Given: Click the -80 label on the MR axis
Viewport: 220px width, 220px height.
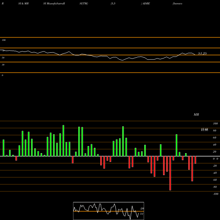Looking at the screenshot, I should click(215, 187).
